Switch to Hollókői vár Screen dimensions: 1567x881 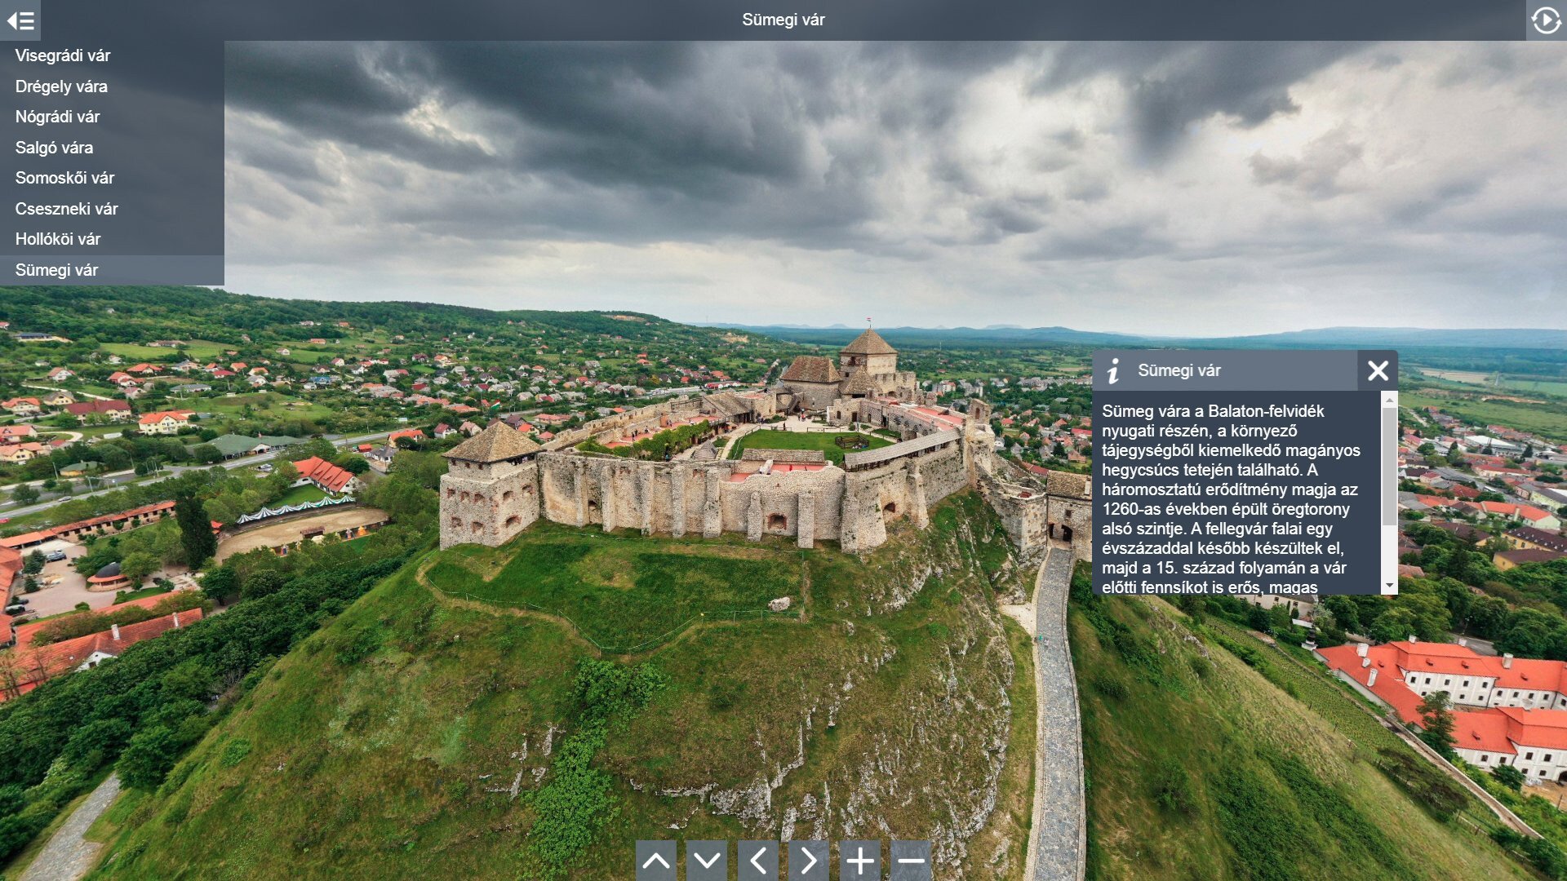[x=58, y=239]
